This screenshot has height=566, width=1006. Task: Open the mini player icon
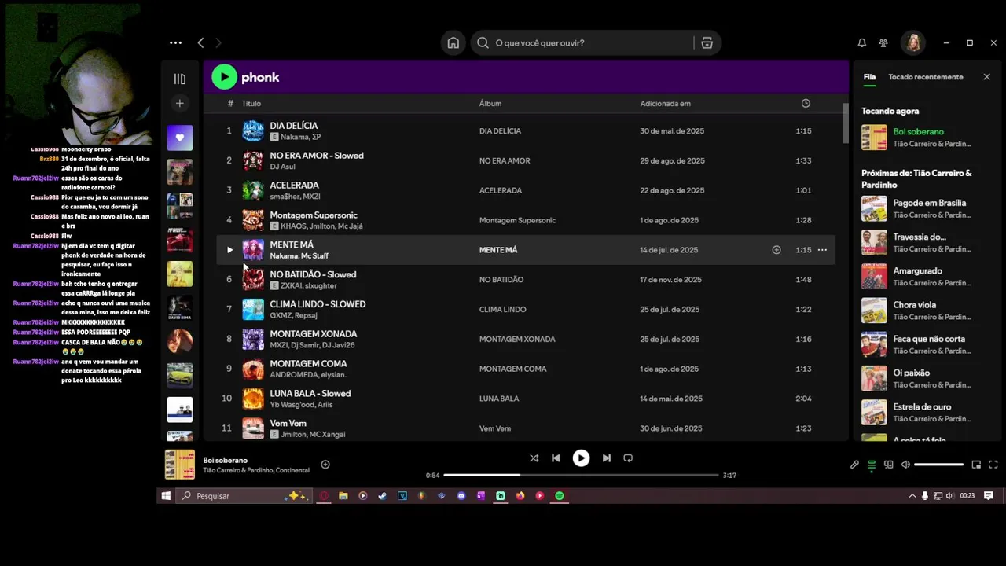click(x=976, y=465)
